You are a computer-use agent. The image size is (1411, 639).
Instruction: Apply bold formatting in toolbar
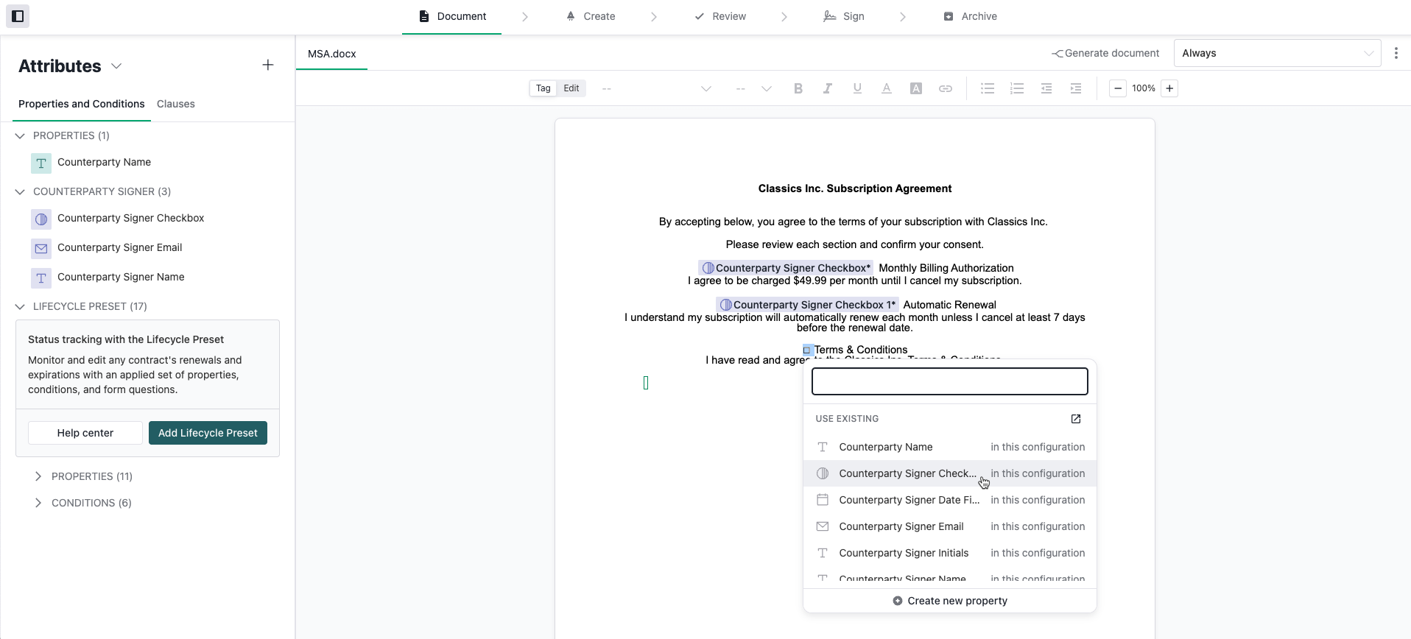[x=798, y=88]
